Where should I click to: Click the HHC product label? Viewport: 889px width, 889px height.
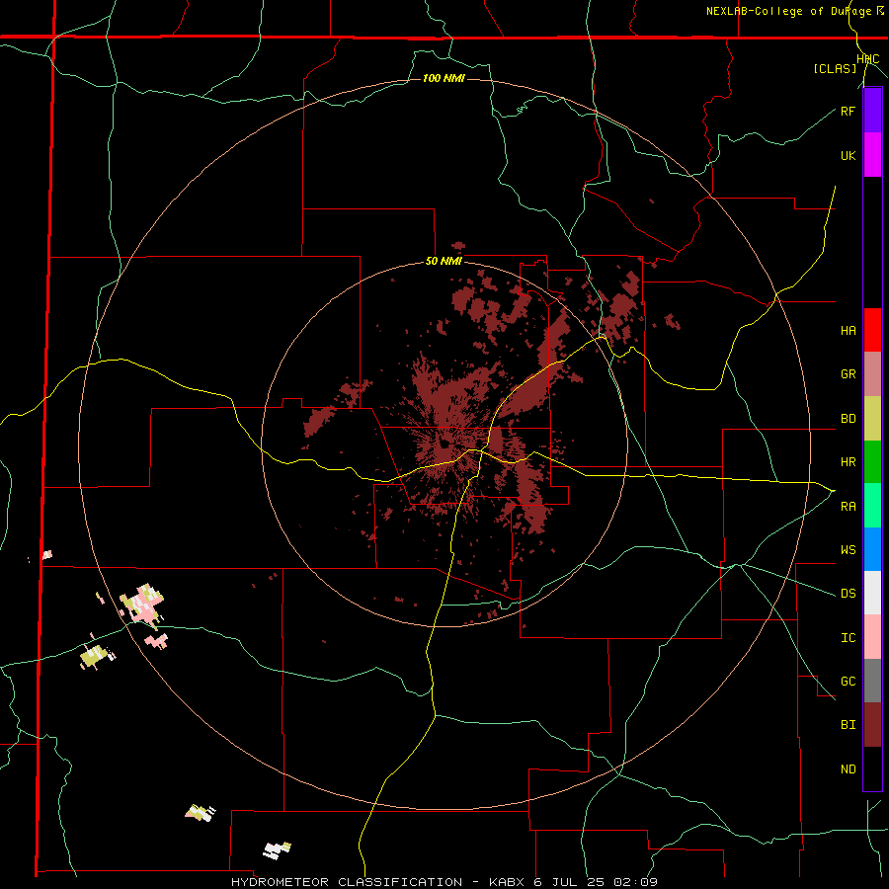868,59
